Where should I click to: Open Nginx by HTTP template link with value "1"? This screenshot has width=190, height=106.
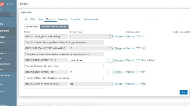[133, 36]
